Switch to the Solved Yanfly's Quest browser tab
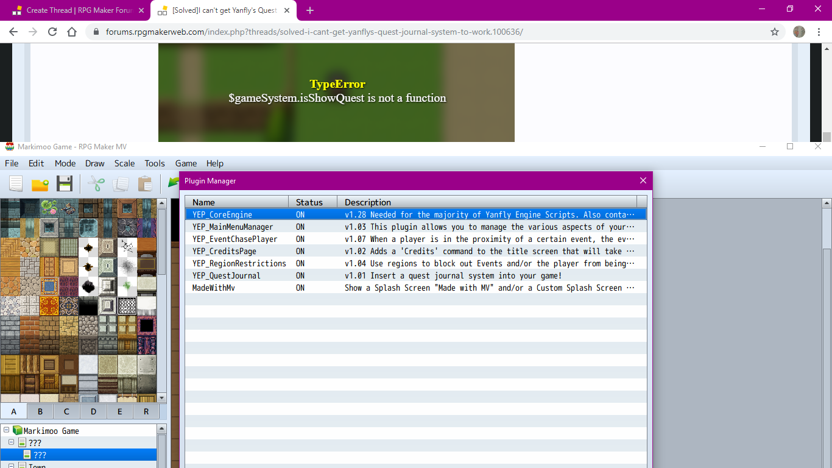Viewport: 832px width, 468px height. [x=223, y=10]
